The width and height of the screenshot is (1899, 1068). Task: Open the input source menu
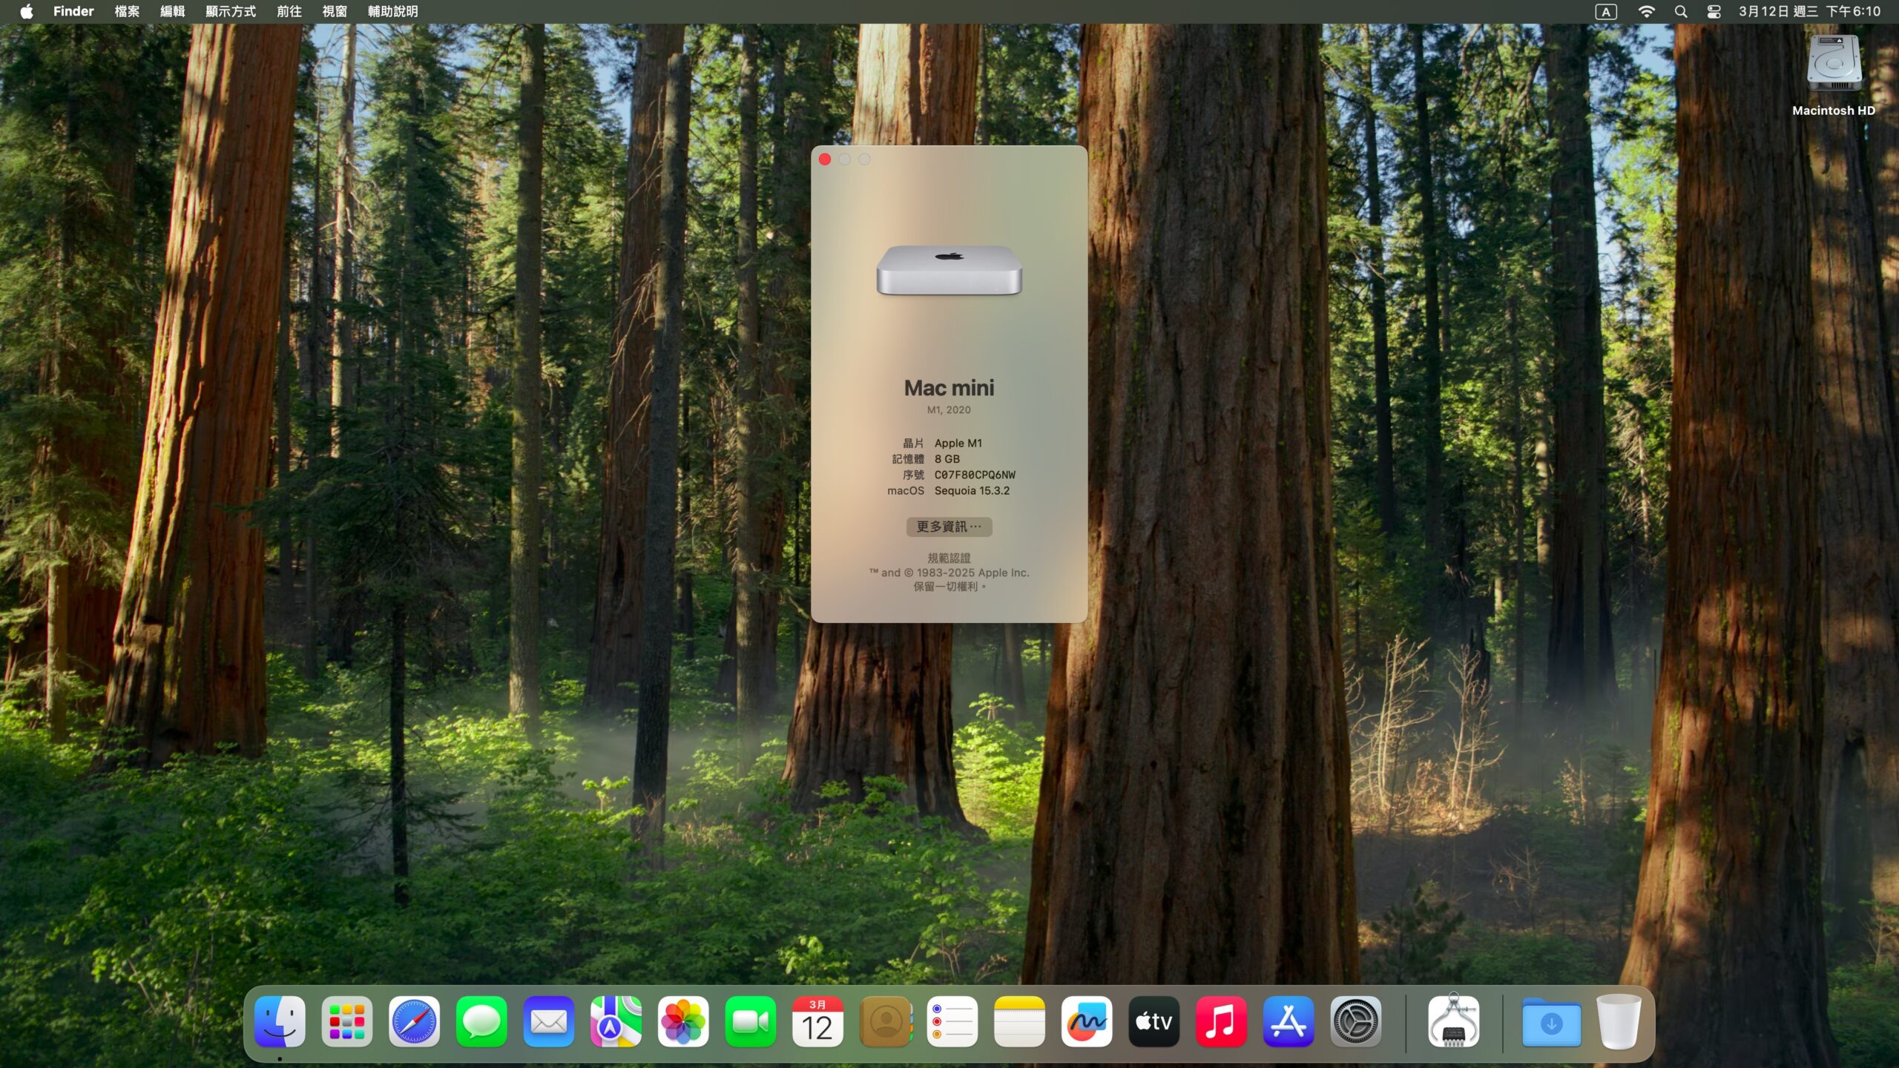click(1606, 12)
